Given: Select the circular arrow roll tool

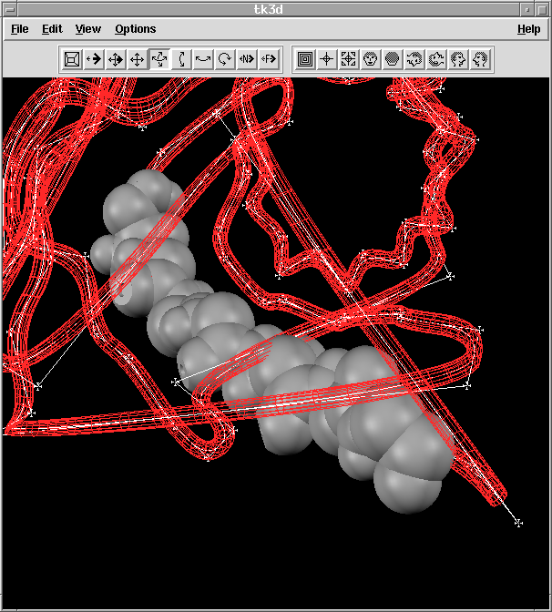Looking at the screenshot, I should tap(225, 59).
